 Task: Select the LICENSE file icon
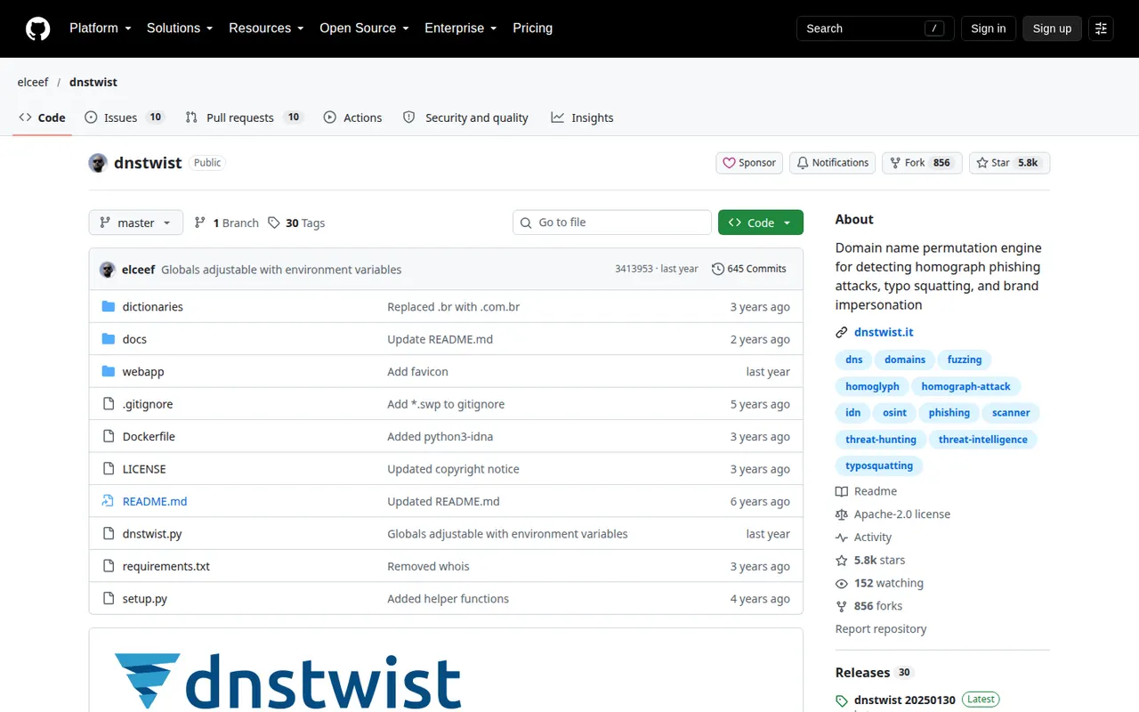click(x=109, y=469)
